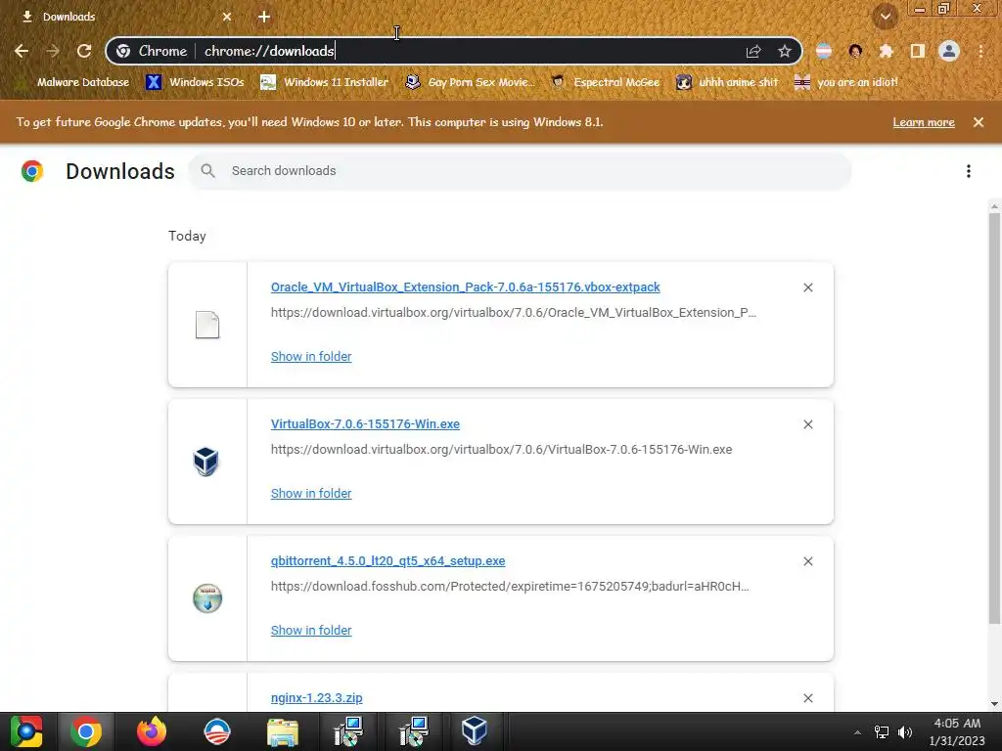Click the blank file icon of the Extension Pack
The width and height of the screenshot is (1002, 751).
pos(207,325)
